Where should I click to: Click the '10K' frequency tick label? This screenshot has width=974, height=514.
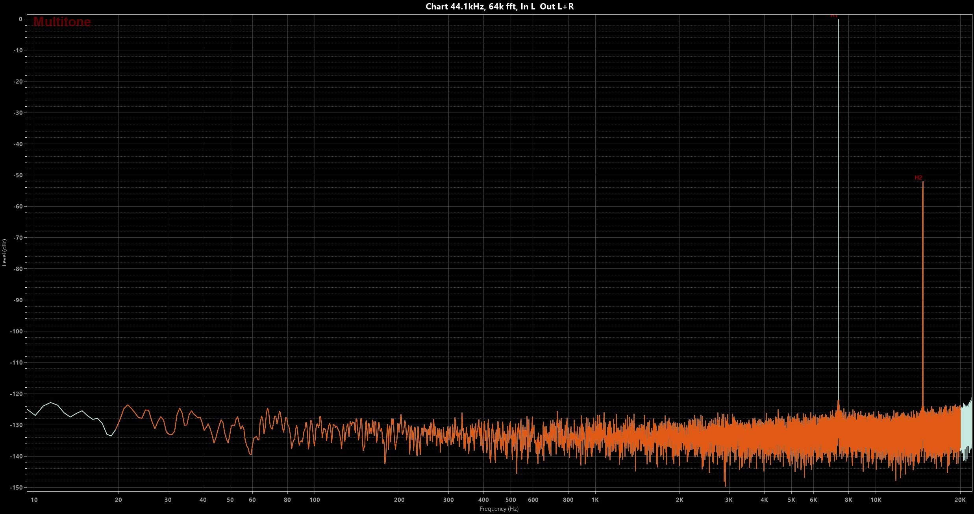point(876,500)
